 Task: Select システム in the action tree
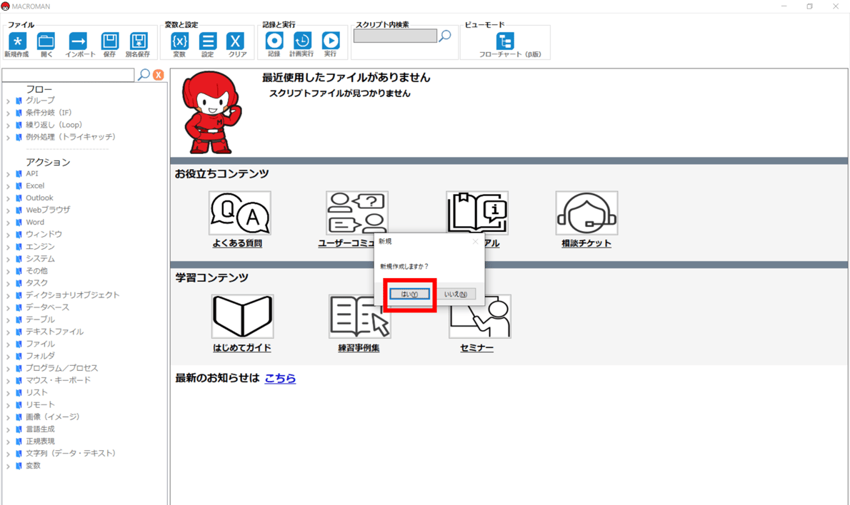(x=40, y=259)
